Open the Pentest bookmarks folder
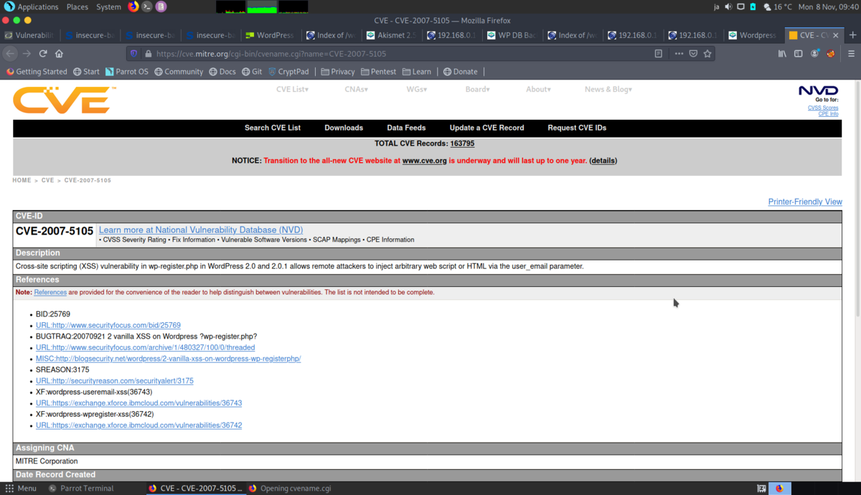 379,72
